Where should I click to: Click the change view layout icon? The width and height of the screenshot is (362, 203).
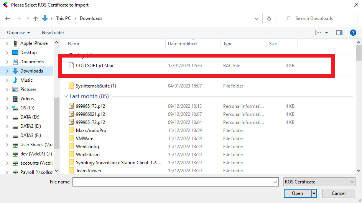(318, 33)
